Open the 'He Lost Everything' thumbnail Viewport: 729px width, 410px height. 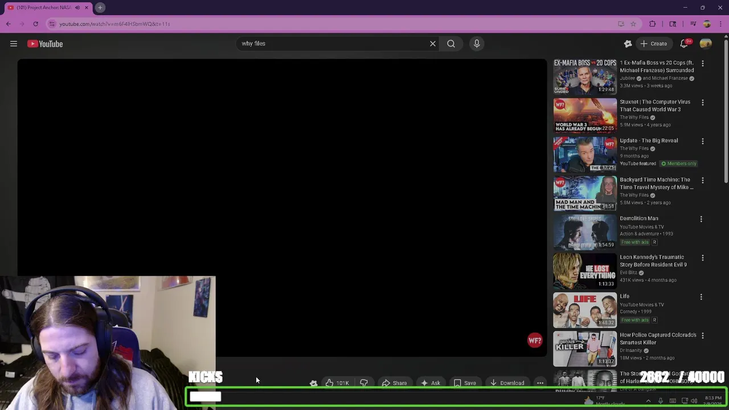585,271
